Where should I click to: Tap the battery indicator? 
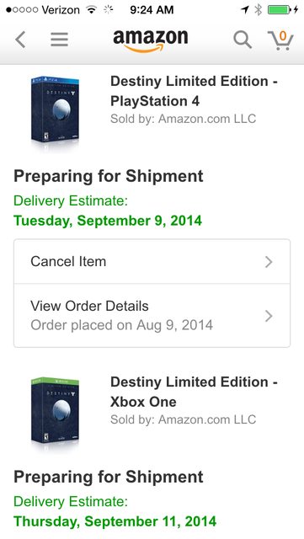[x=283, y=10]
